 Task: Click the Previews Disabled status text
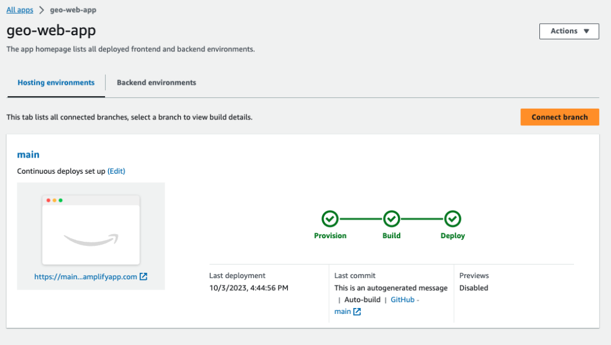[x=473, y=288]
